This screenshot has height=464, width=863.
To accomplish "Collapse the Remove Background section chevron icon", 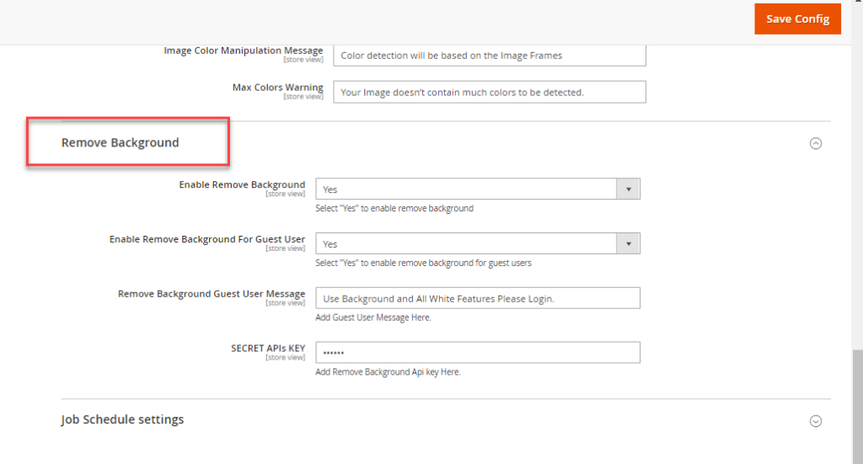I will tap(815, 143).
